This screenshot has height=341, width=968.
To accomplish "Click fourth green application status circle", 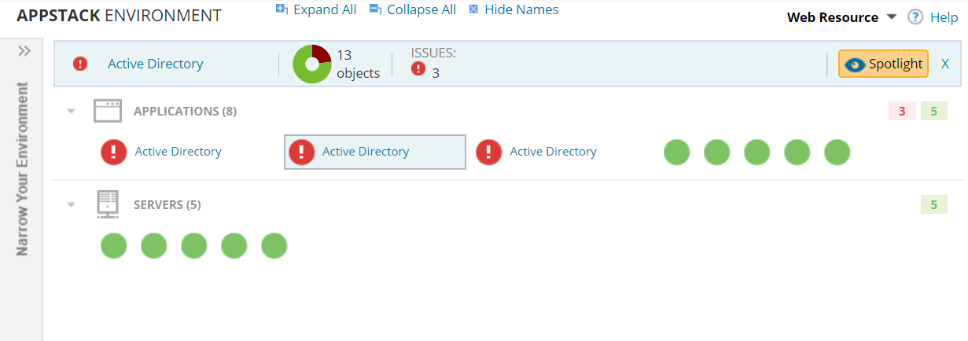I will (x=797, y=152).
